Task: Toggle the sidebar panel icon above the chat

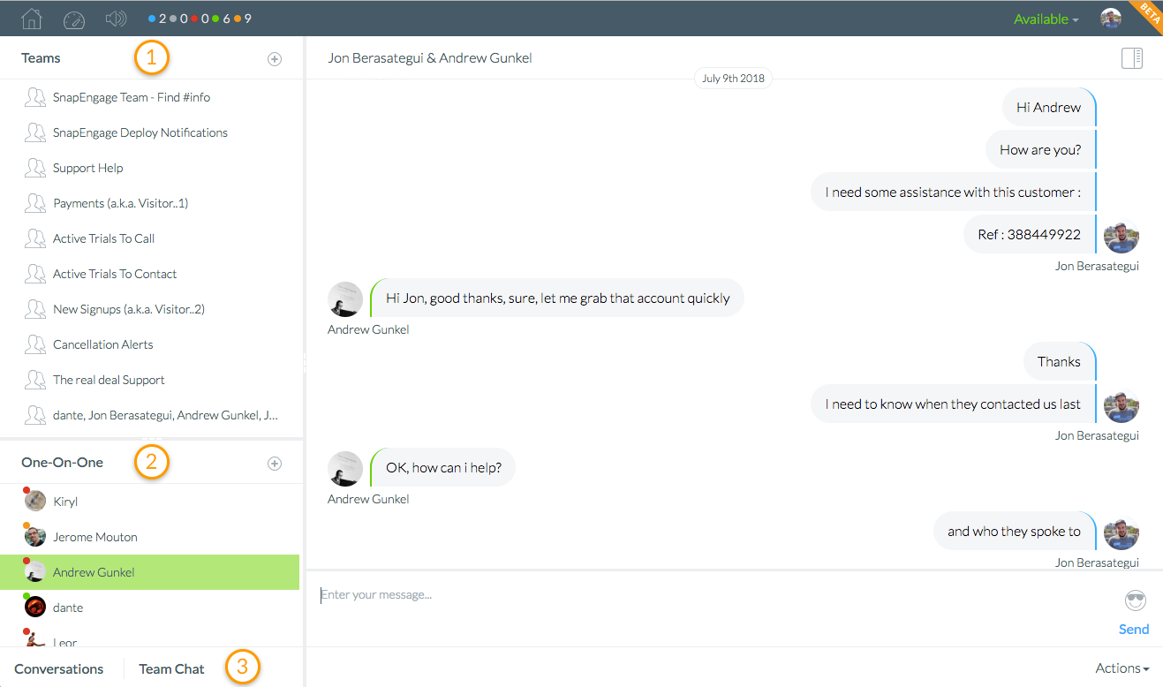Action: [1131, 57]
